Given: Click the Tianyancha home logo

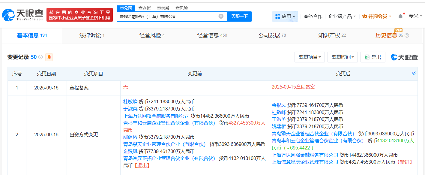Looking at the screenshot, I should (x=21, y=14).
